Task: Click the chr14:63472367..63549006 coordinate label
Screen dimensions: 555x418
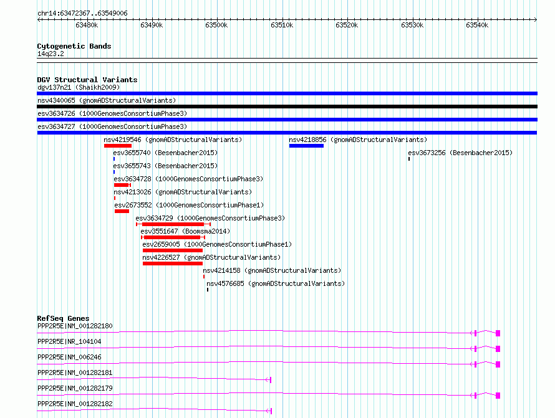Action: tap(82, 13)
